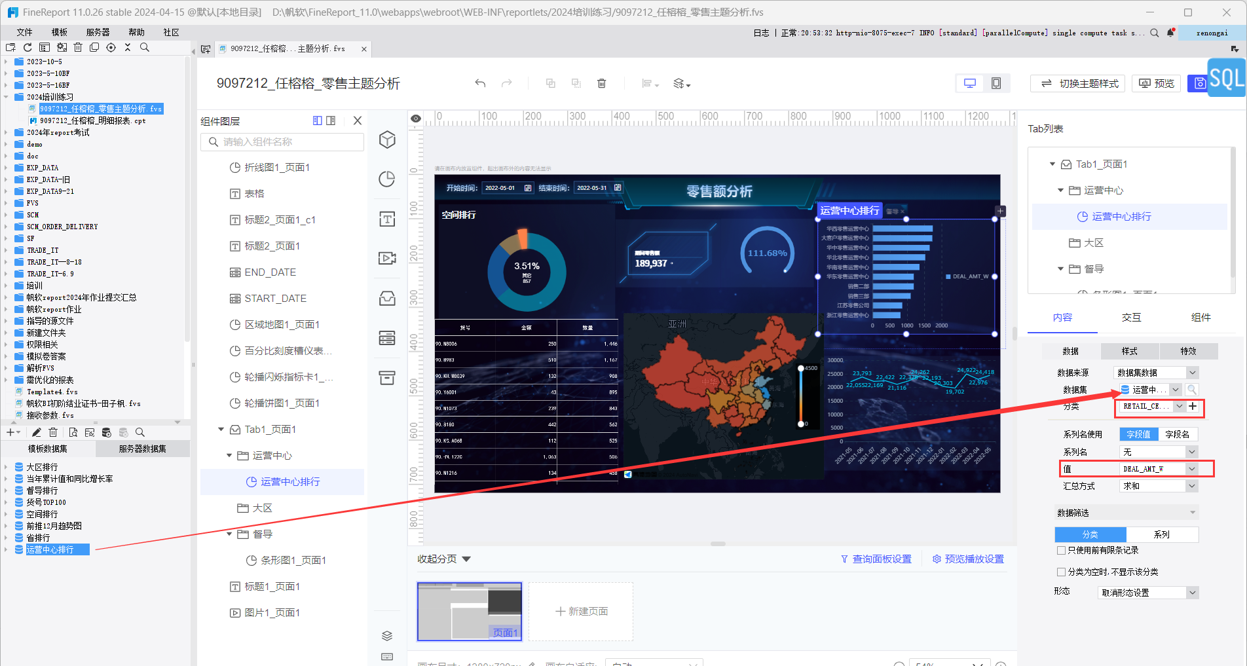
Task: Open 服务器 menu
Action: coord(98,32)
